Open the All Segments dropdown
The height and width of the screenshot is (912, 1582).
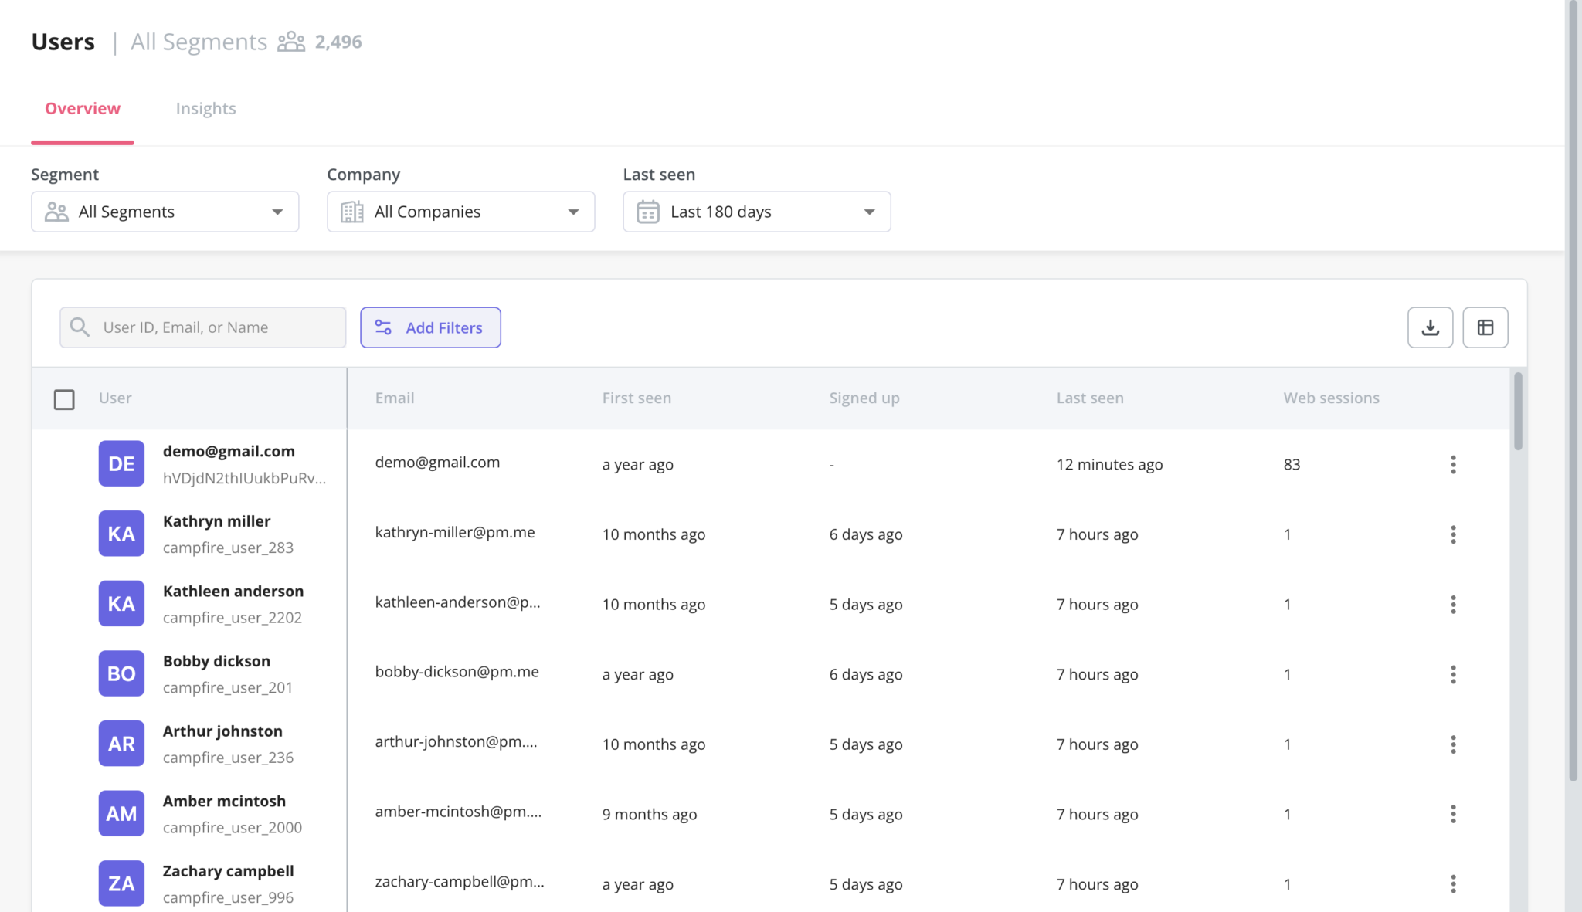(165, 211)
